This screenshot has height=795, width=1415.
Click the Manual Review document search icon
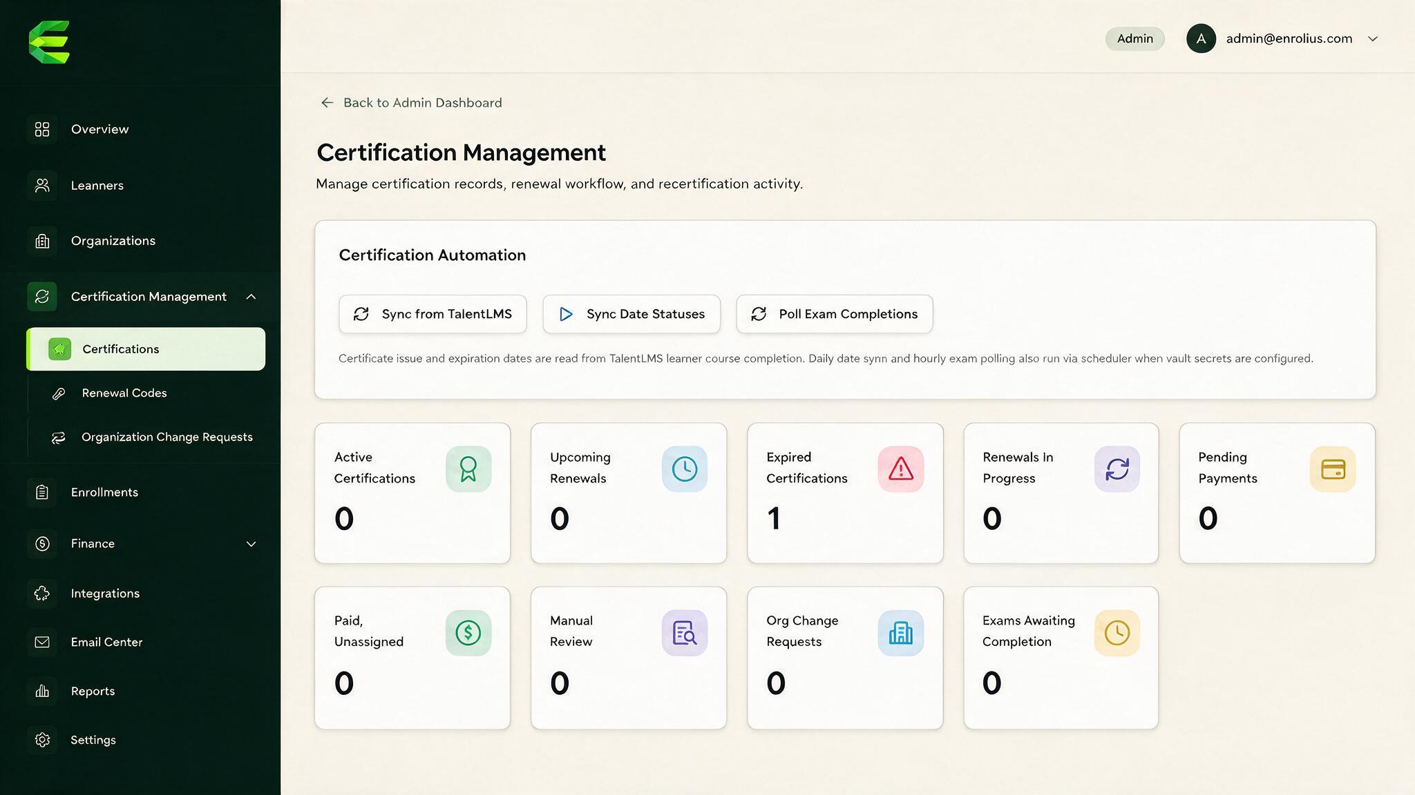(685, 633)
